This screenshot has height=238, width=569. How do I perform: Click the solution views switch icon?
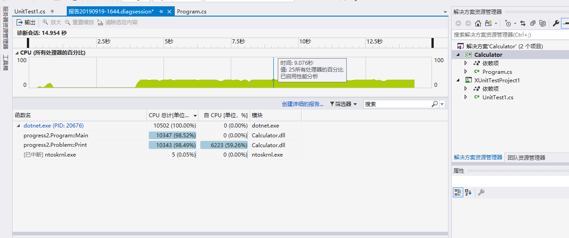coord(488,23)
